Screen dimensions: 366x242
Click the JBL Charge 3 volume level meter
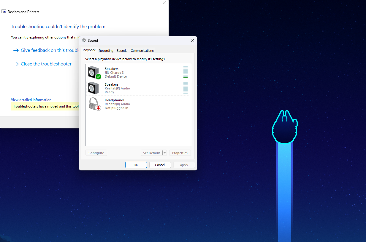(x=186, y=72)
